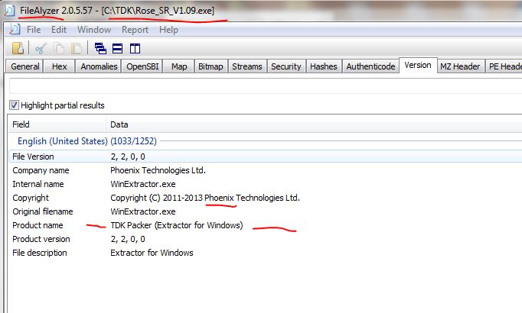Image resolution: width=522 pixels, height=313 pixels.
Task: Click the cascade windows toolbar icon
Action: [x=100, y=48]
